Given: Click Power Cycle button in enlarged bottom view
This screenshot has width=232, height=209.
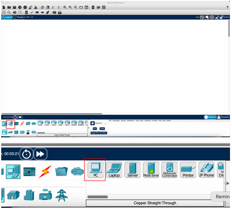Looking at the screenshot, I should point(26,154).
